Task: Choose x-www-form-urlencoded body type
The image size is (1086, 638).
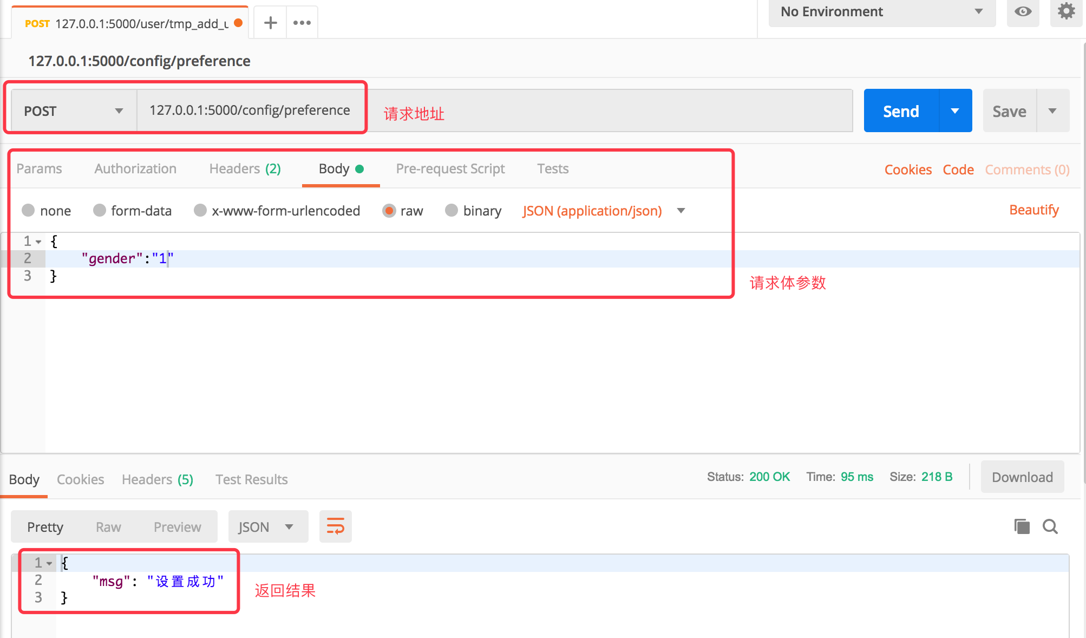Action: tap(200, 210)
